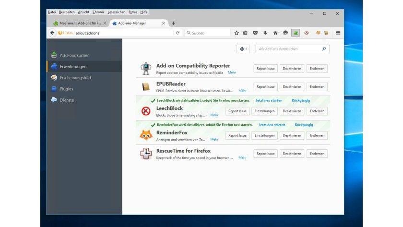The width and height of the screenshot is (403, 227).
Task: Open the Hello chat smiley icon
Action: point(285,33)
